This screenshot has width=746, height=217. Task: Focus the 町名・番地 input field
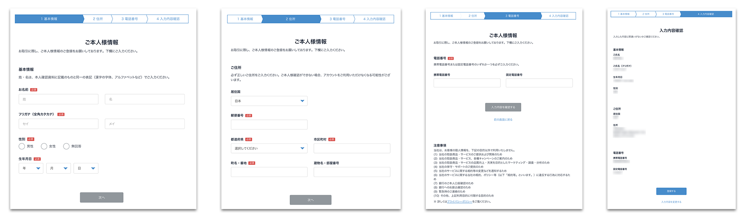click(x=269, y=172)
